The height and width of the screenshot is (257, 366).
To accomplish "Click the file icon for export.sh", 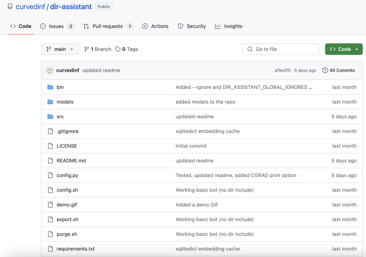I will 50,220.
